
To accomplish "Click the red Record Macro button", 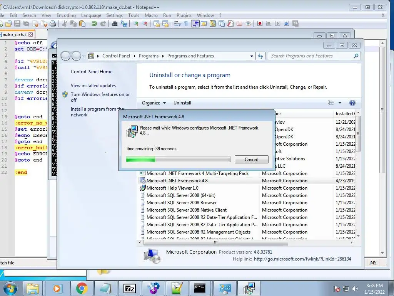I will [x=260, y=24].
